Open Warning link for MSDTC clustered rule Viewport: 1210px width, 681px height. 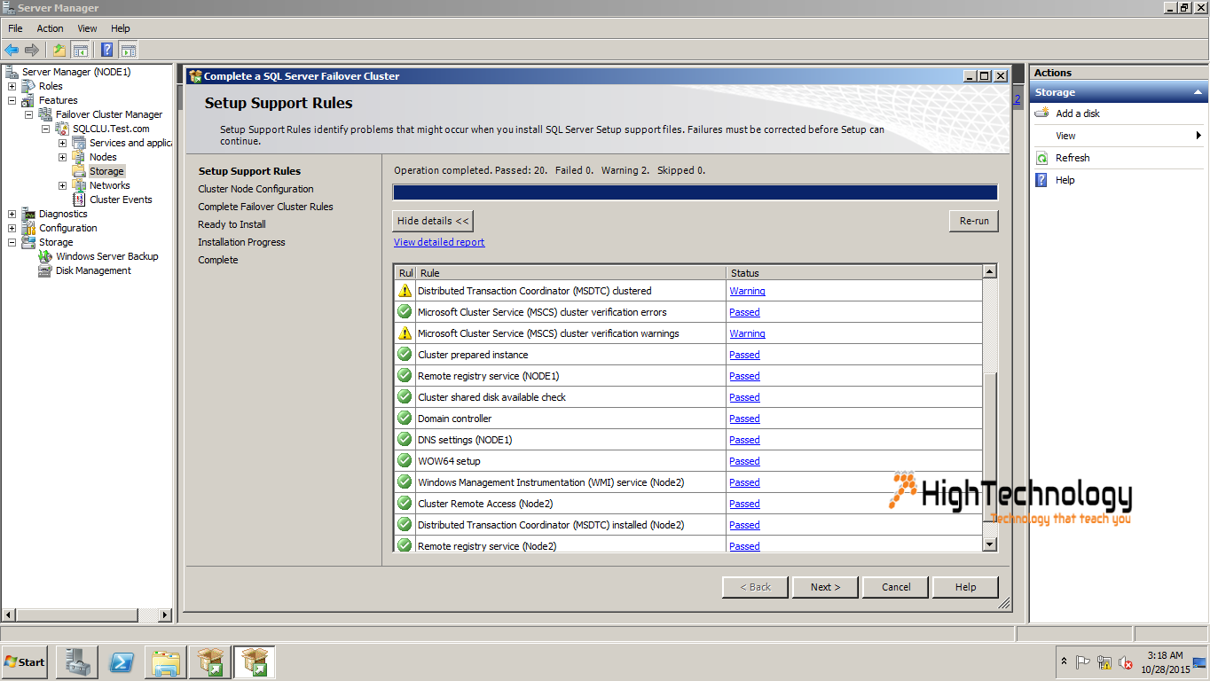pyautogui.click(x=747, y=291)
